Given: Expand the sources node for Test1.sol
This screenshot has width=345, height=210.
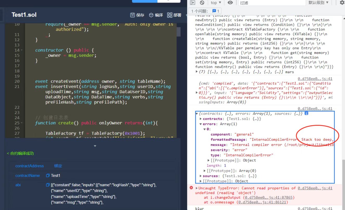Looking at the screenshot, I should click(x=200, y=176).
